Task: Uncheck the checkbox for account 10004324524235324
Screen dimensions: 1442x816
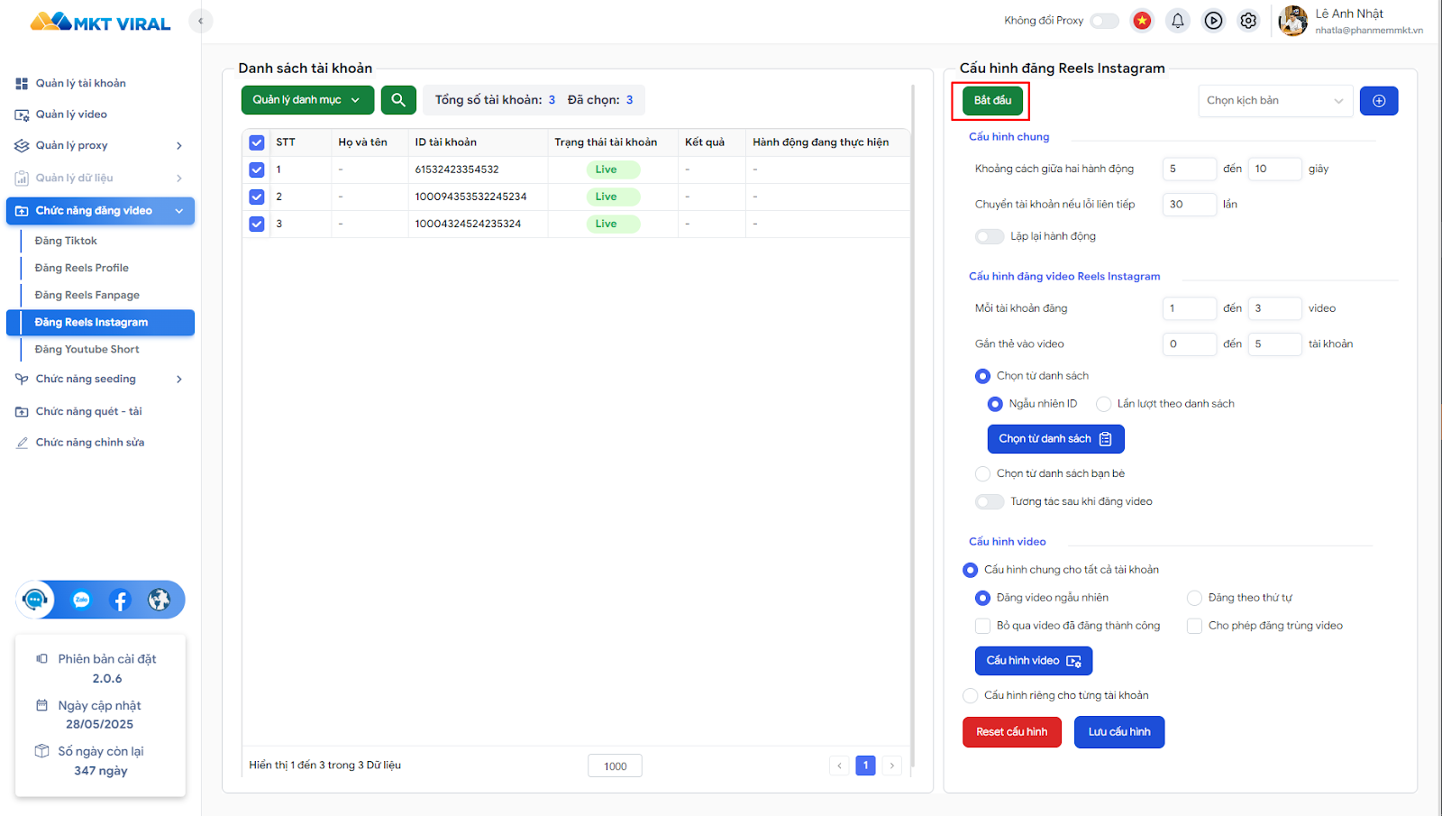Action: [257, 224]
